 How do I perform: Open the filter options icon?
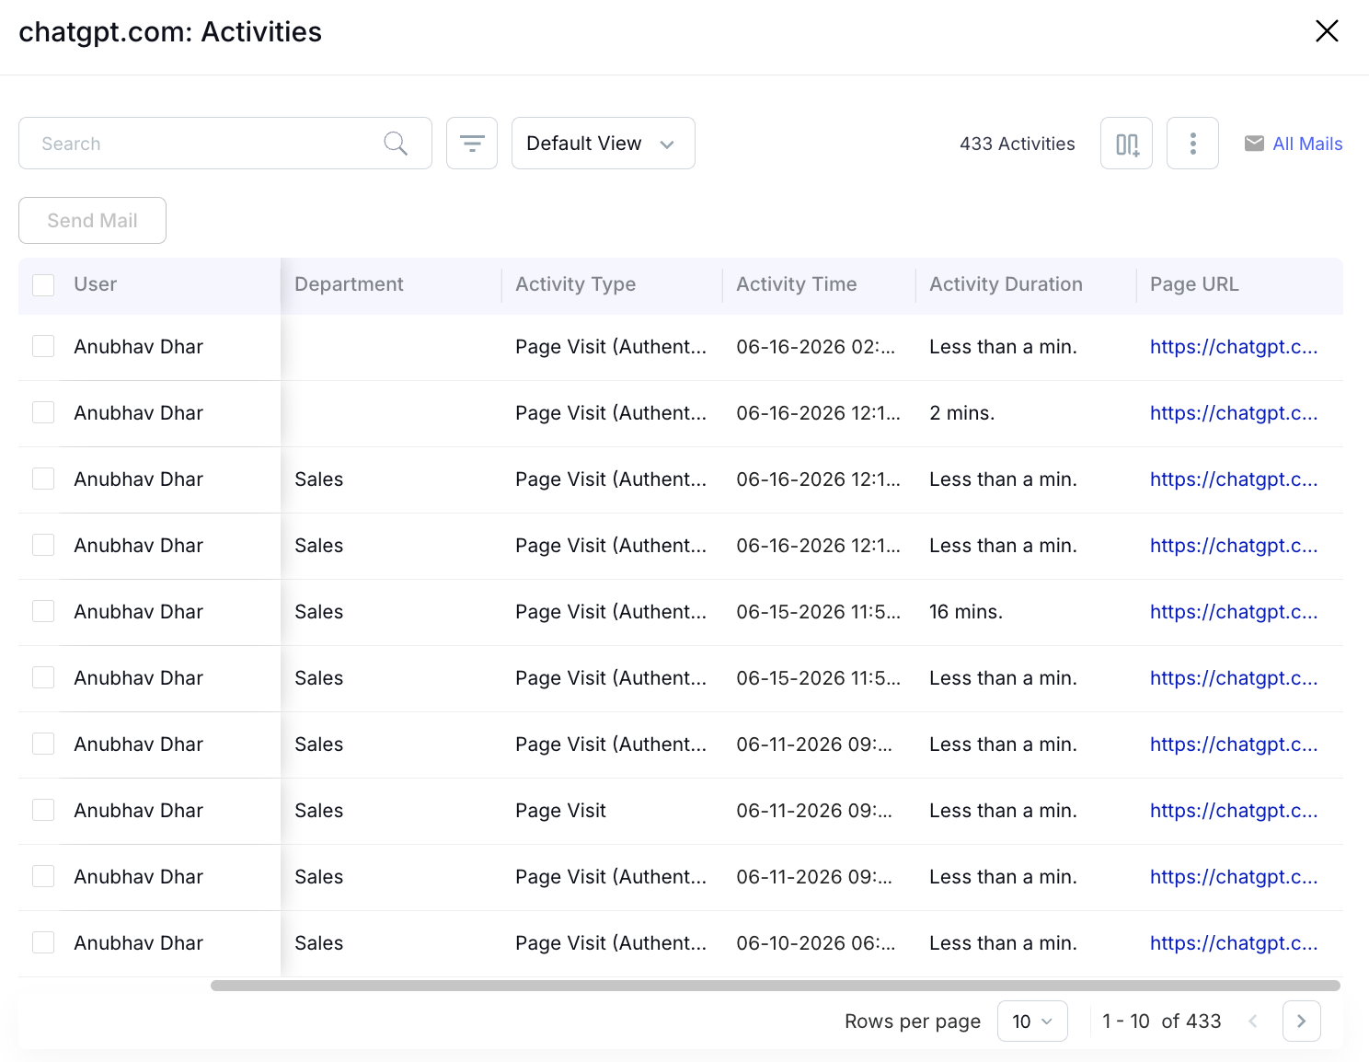click(472, 144)
